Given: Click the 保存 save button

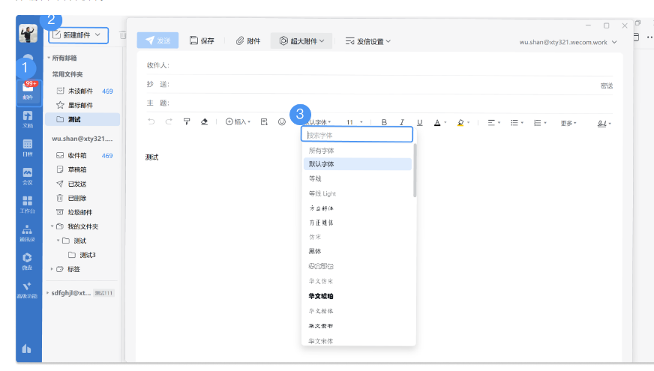Looking at the screenshot, I should click(202, 41).
